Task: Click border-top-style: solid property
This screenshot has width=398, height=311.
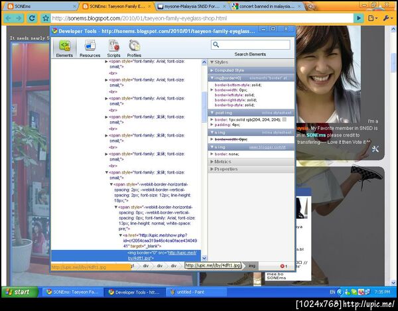Action: pos(235,105)
